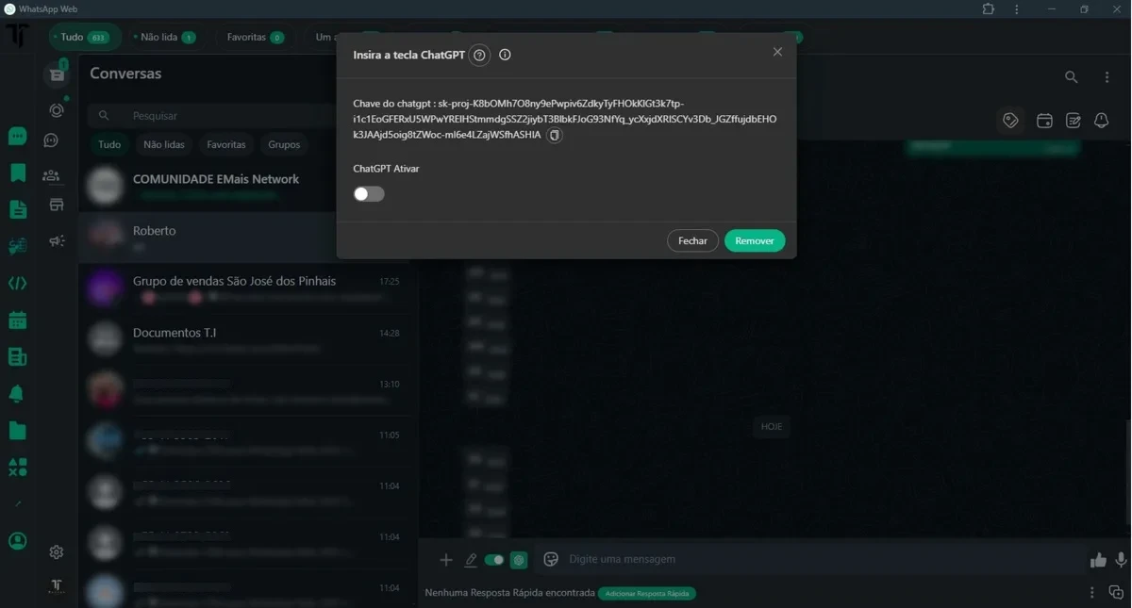Screen dimensions: 1132x608
Task: Open the bookmark icon in green sidebar
Action: point(17,173)
